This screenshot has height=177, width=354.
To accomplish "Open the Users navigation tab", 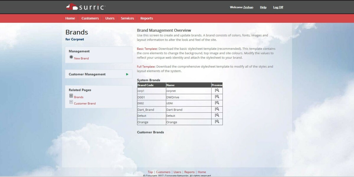I will pos(110,18).
